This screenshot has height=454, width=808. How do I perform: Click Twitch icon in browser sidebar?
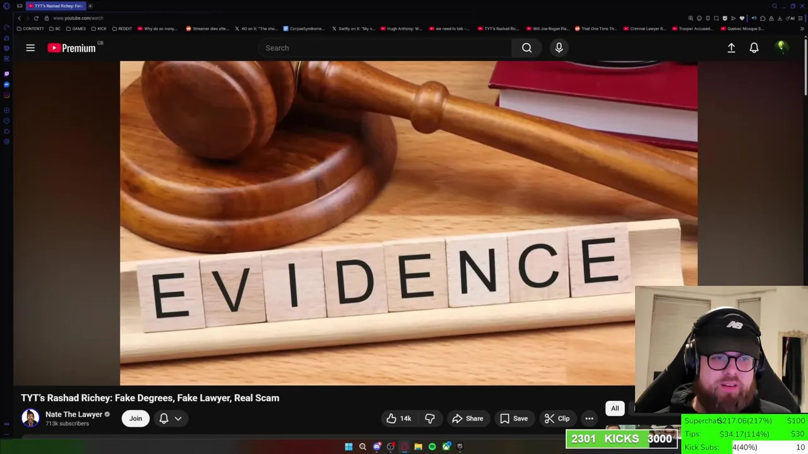point(6,73)
